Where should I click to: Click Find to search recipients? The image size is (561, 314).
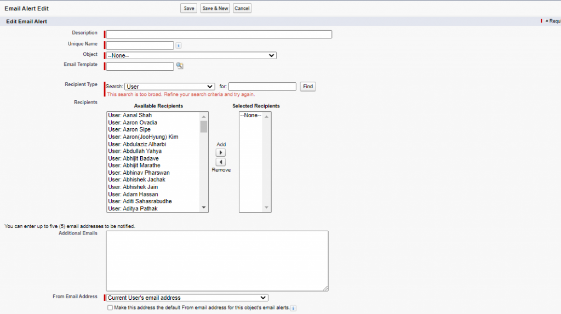tap(308, 87)
